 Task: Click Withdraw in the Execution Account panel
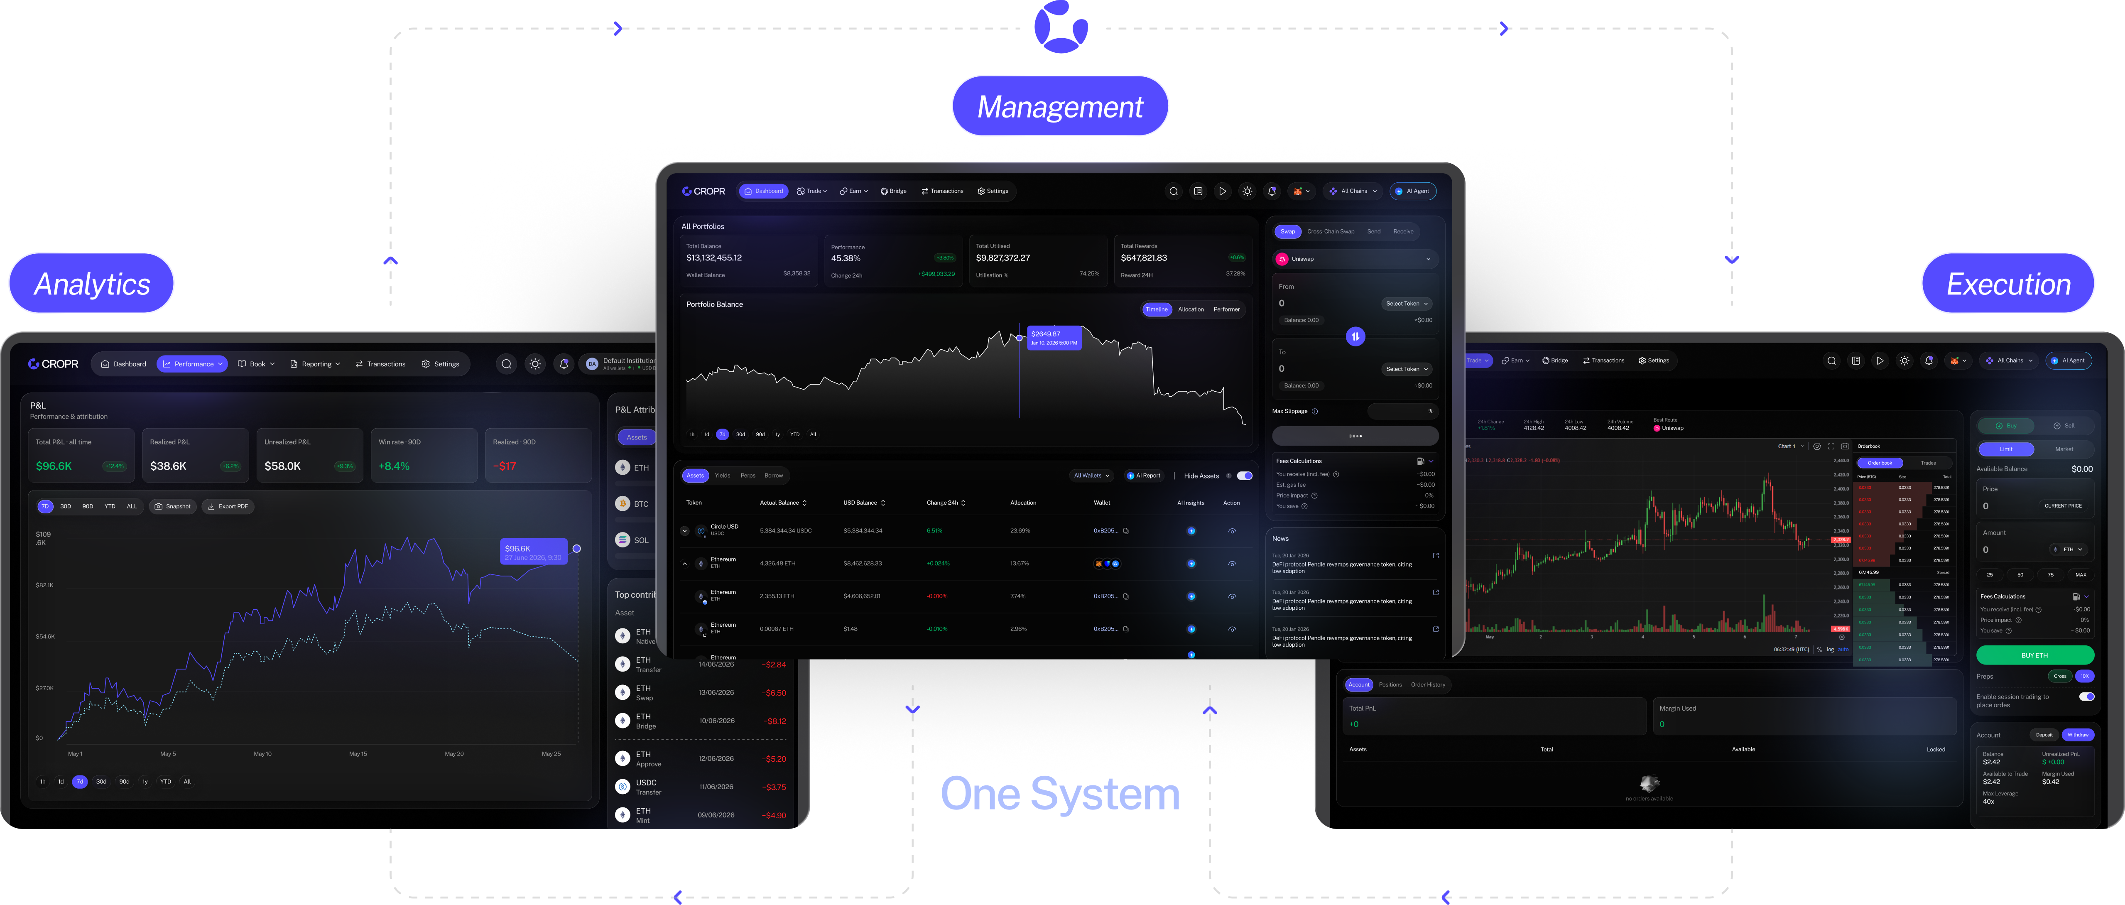click(2077, 735)
